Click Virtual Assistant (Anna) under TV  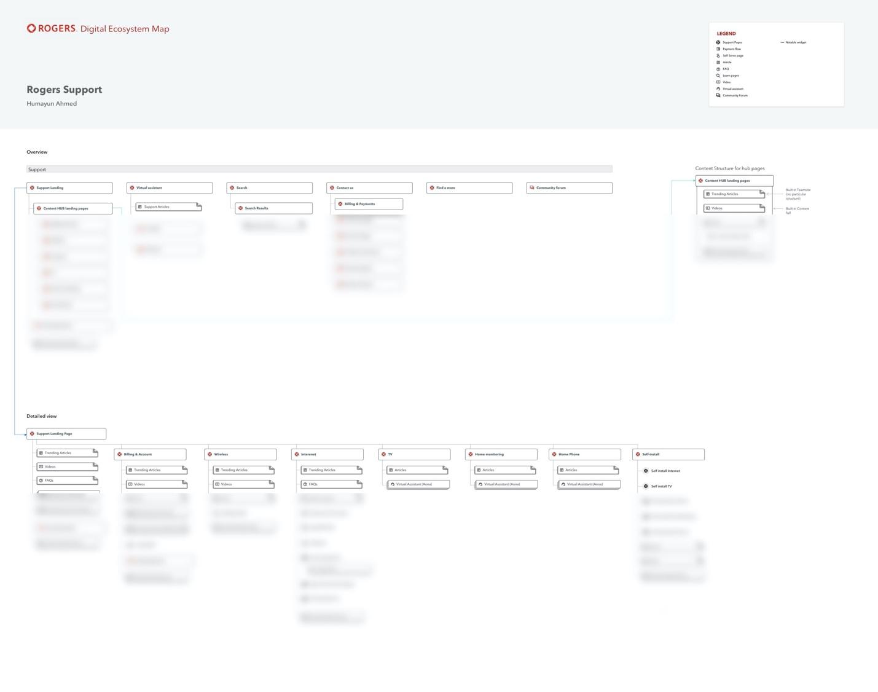pos(418,484)
